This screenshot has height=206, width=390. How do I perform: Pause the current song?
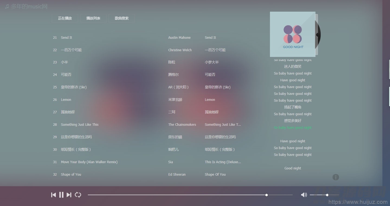tap(61, 195)
